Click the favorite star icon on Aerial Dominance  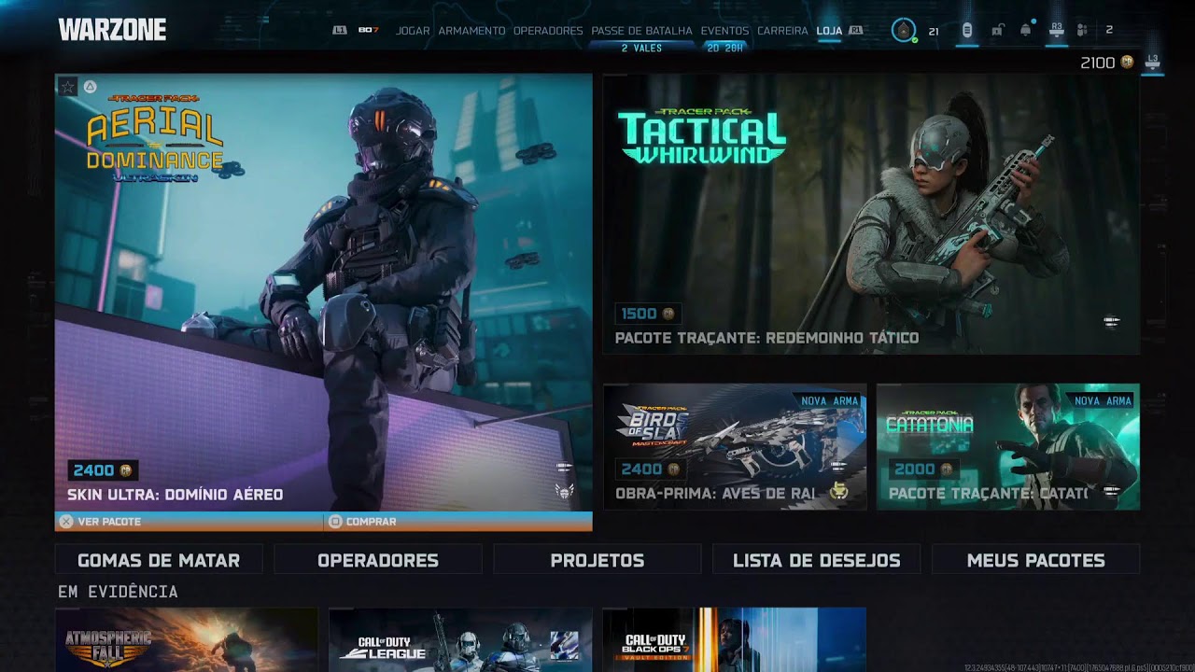(x=67, y=87)
